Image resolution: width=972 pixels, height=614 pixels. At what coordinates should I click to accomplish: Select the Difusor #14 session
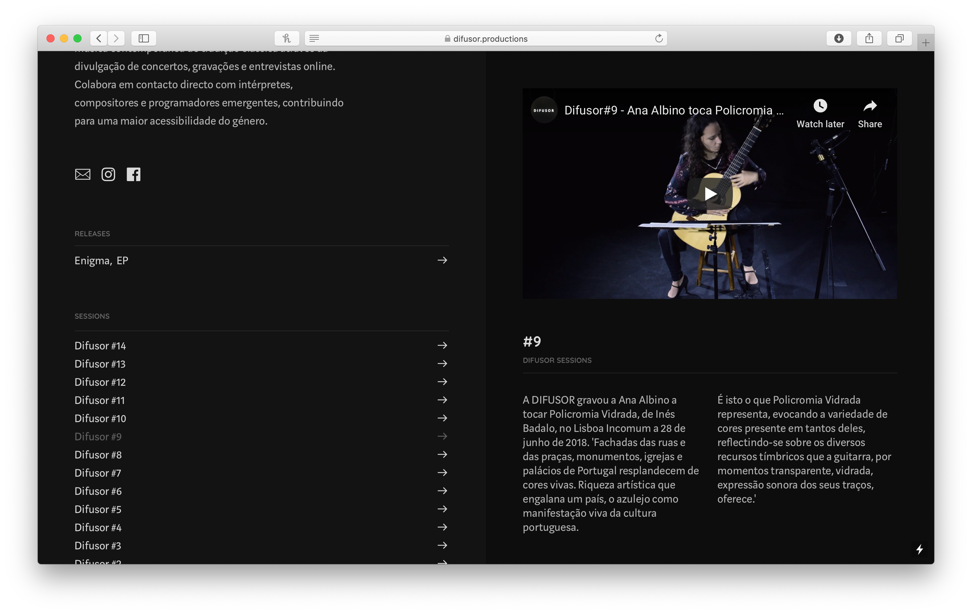tap(100, 346)
